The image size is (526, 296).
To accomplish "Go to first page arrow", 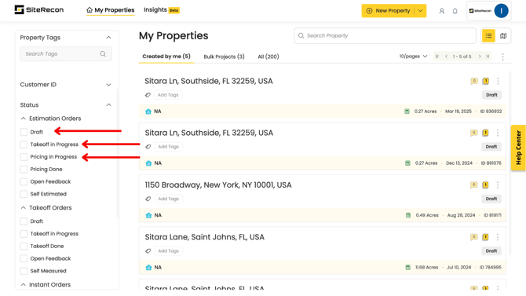I will [x=437, y=57].
